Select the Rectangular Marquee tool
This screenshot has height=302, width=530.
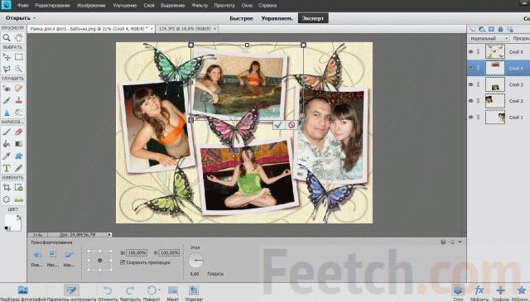click(18, 57)
